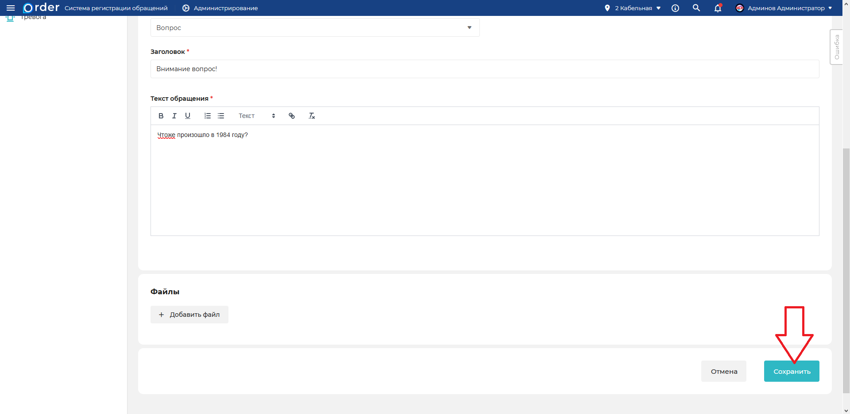Open the 'Администрирование' menu
The width and height of the screenshot is (850, 414).
point(220,8)
